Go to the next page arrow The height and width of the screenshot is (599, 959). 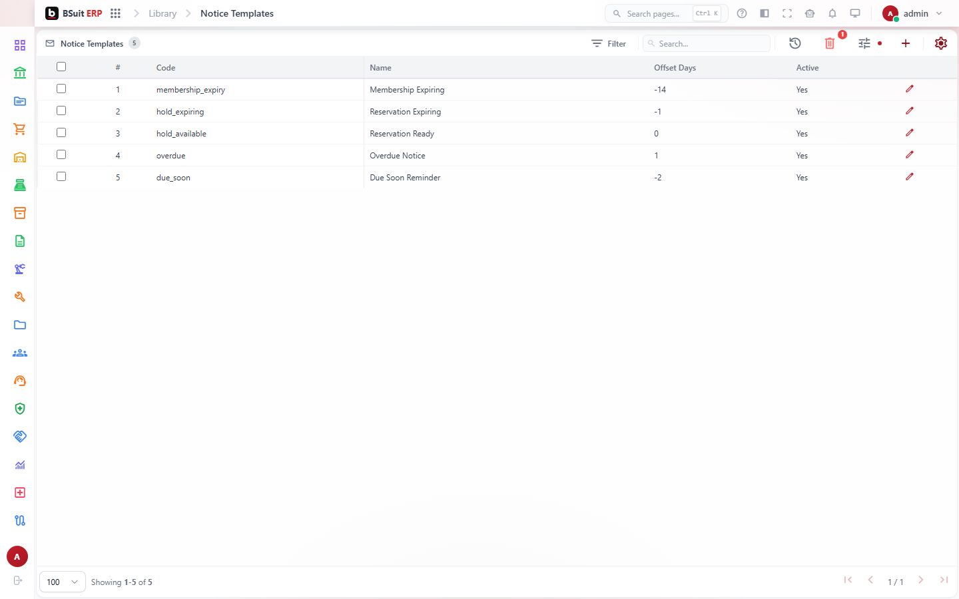click(921, 580)
